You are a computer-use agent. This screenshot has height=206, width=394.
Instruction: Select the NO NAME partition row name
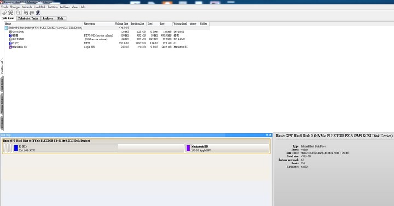tap(18, 39)
